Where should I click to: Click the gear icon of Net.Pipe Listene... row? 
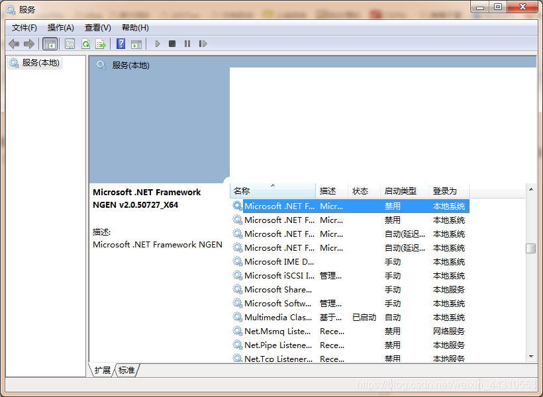(237, 345)
